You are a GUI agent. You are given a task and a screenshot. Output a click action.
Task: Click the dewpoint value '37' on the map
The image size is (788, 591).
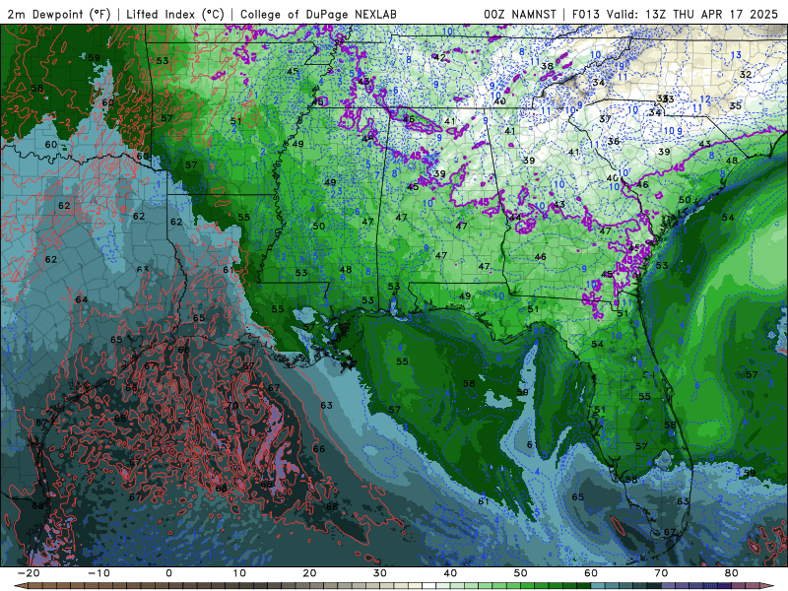pos(605,119)
